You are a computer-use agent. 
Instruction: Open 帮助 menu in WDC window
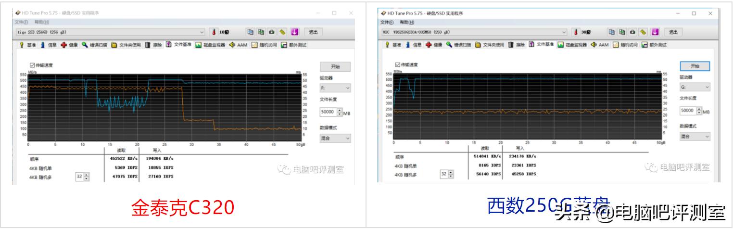point(407,23)
